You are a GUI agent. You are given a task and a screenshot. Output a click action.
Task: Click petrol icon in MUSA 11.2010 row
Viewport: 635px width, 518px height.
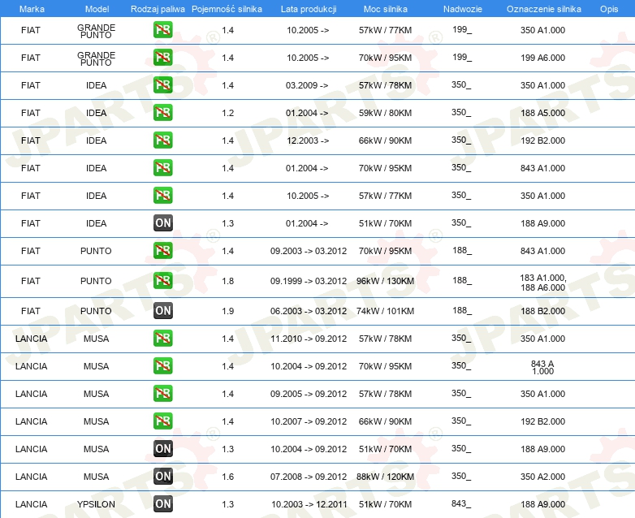pos(162,339)
